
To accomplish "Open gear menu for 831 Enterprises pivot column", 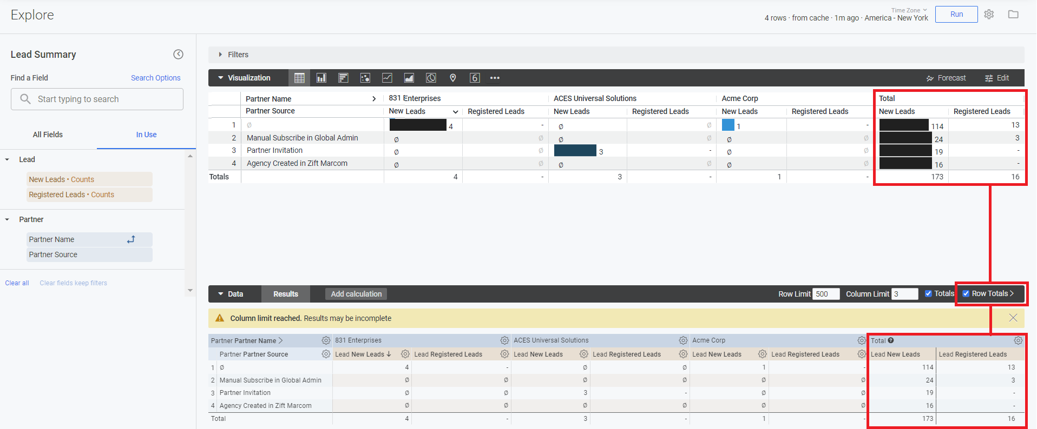I will 504,340.
